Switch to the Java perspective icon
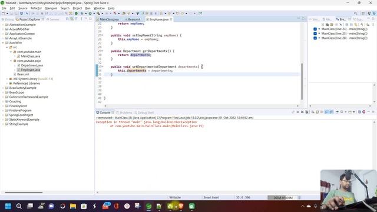This screenshot has width=377, height=212. point(369,14)
